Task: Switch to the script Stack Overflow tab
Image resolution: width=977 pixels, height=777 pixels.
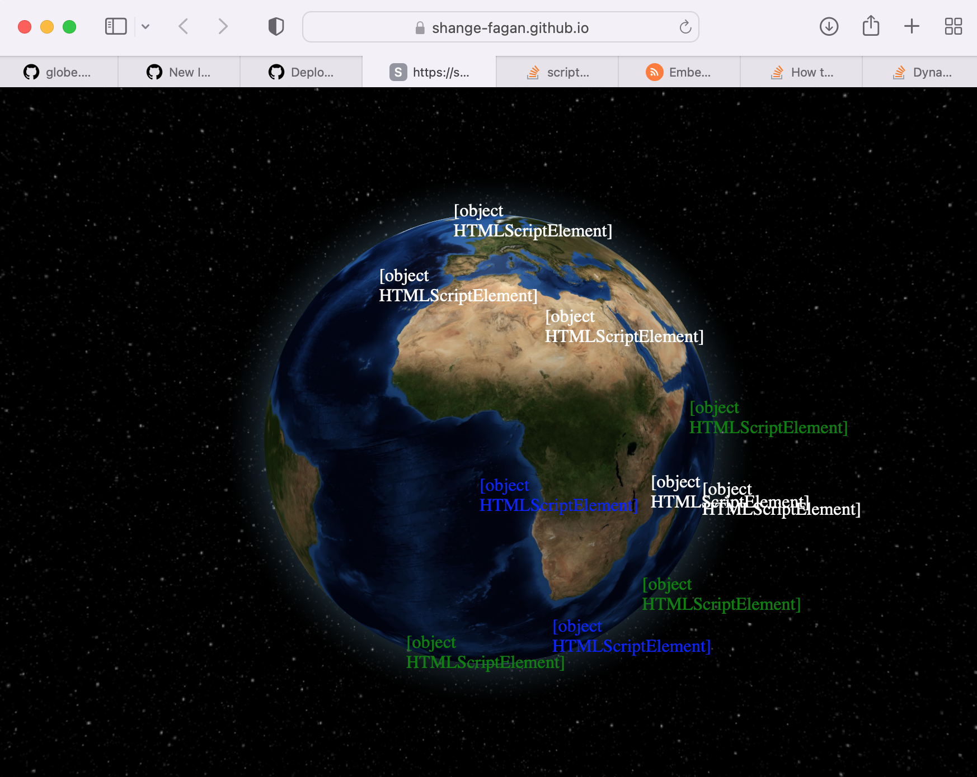Action: click(x=557, y=72)
